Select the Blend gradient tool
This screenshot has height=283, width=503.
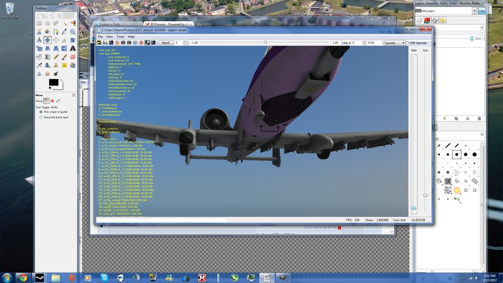[x=47, y=57]
